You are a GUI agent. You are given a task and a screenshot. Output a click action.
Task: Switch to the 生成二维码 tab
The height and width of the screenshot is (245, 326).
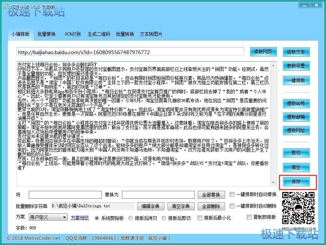(99, 34)
